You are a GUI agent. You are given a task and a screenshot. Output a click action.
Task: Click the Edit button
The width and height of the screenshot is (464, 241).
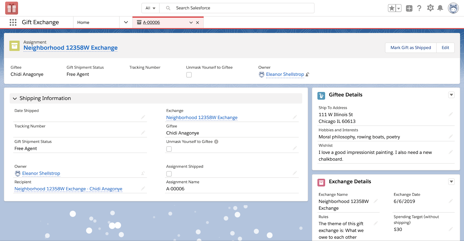click(445, 48)
